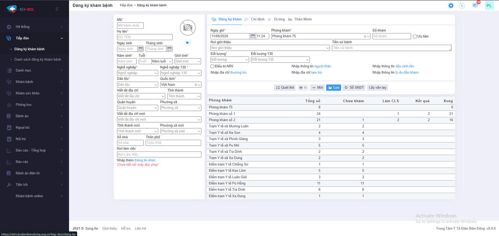Enable the Ưu tiên checkbox

click(x=415, y=37)
